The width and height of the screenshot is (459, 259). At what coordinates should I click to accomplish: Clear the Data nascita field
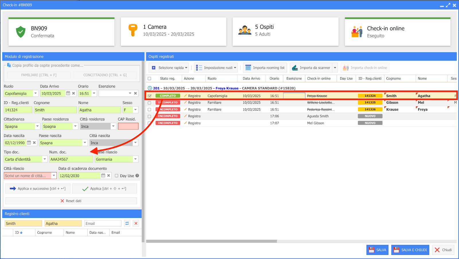click(34, 143)
